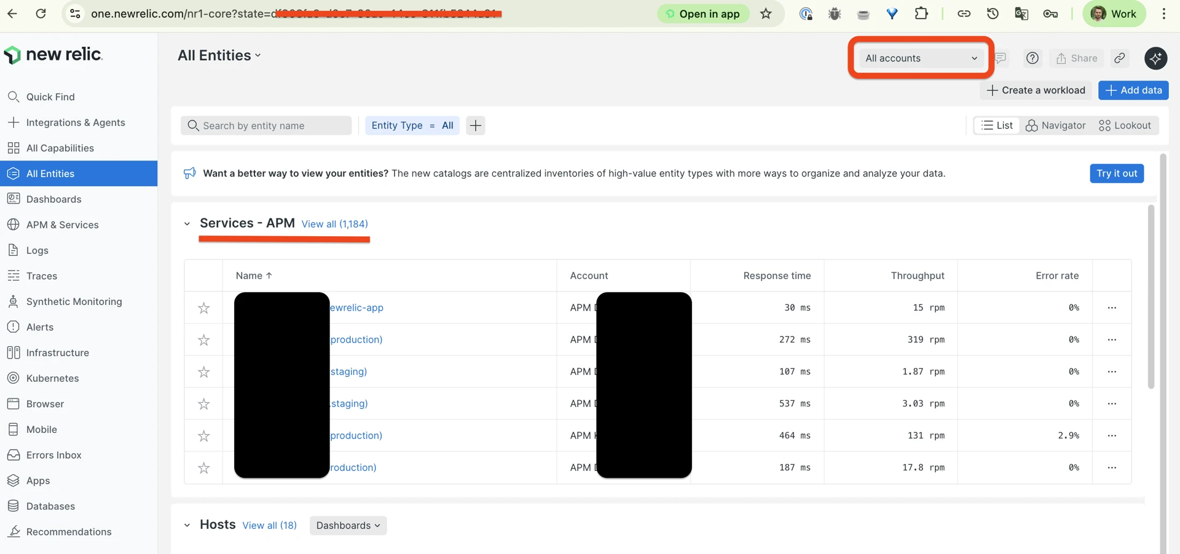This screenshot has width=1180, height=554.
Task: Copy the permalink using the link icon
Action: pos(1119,58)
